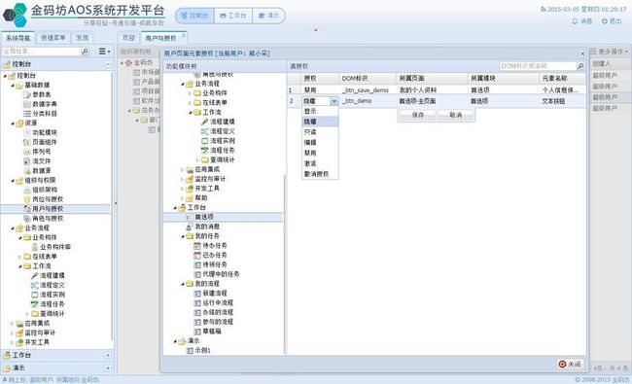Close the 用户页面元素授权 dialog with X
Image resolution: width=632 pixels, height=384 pixels.
tap(582, 53)
